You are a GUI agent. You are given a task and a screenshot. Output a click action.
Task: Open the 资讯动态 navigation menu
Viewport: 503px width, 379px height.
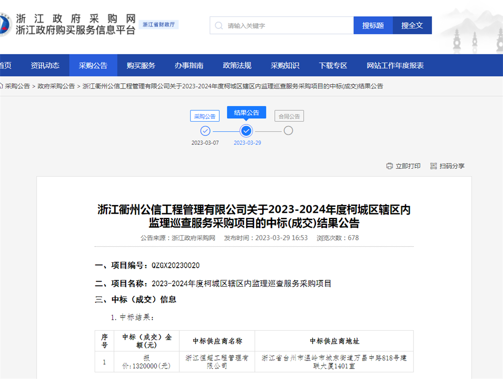click(x=46, y=65)
